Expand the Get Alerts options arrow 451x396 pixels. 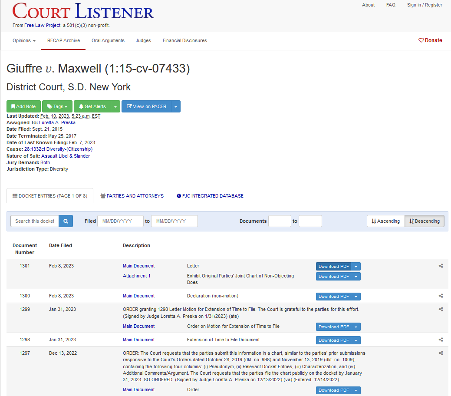pyautogui.click(x=115, y=106)
